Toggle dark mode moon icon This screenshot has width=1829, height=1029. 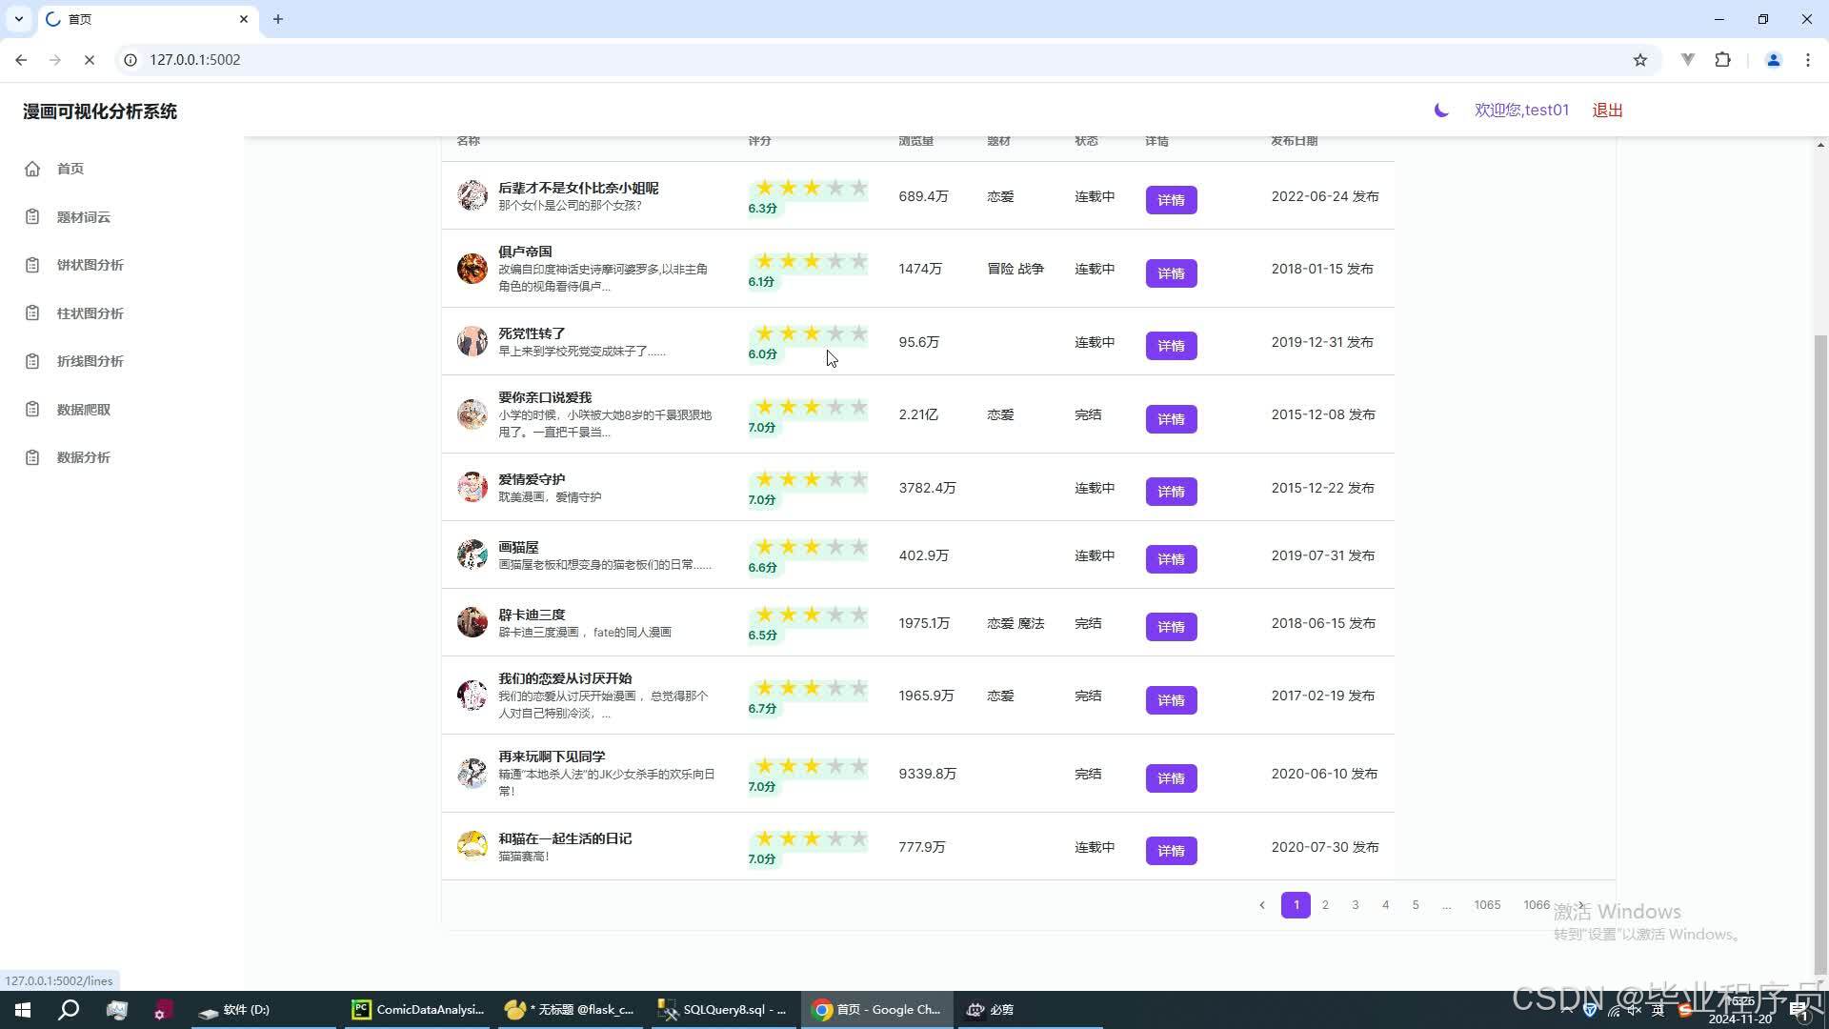coord(1441,111)
